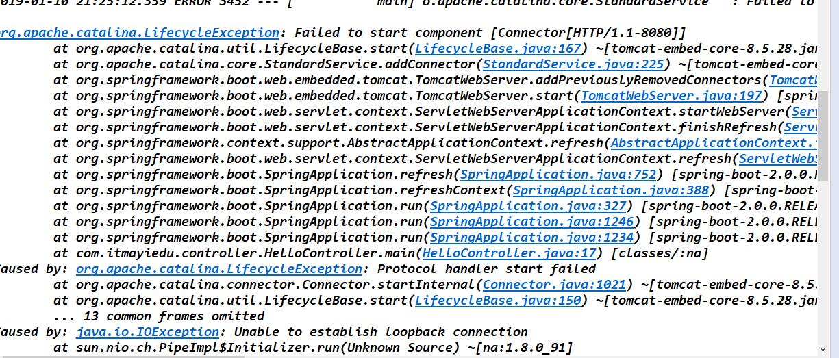Screen dimensions: 839x358
Task: Jump to HelloController.java:17 source
Action: [509, 253]
